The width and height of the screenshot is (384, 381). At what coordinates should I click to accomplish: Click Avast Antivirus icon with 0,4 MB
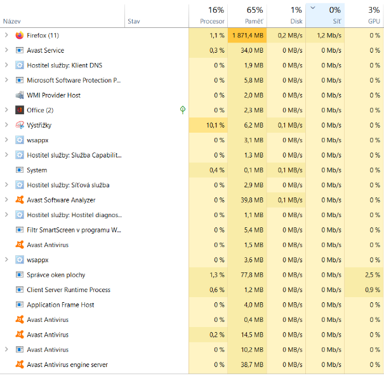pyautogui.click(x=20, y=319)
